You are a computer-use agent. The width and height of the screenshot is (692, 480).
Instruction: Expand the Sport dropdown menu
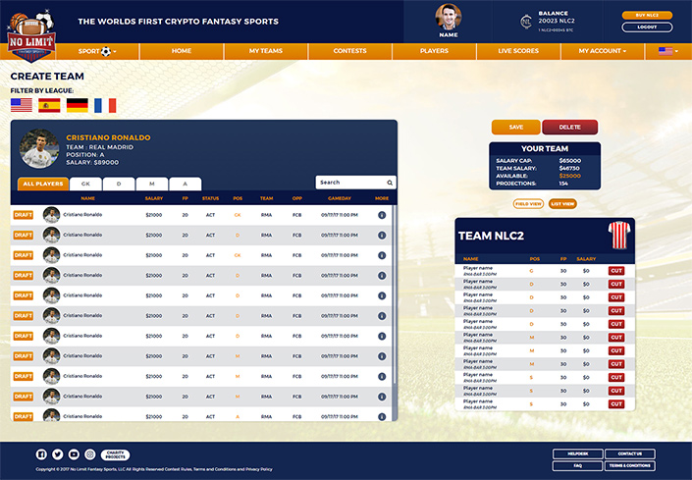pyautogui.click(x=96, y=50)
